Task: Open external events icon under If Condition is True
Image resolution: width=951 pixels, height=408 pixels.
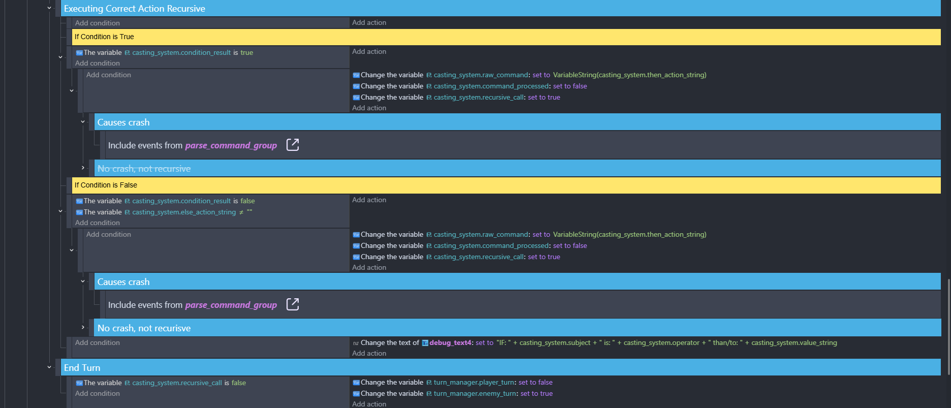Action: pos(293,145)
